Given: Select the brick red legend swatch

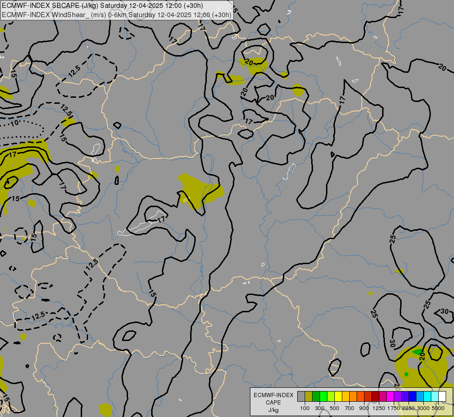Looking at the screenshot, I should click(x=368, y=396).
